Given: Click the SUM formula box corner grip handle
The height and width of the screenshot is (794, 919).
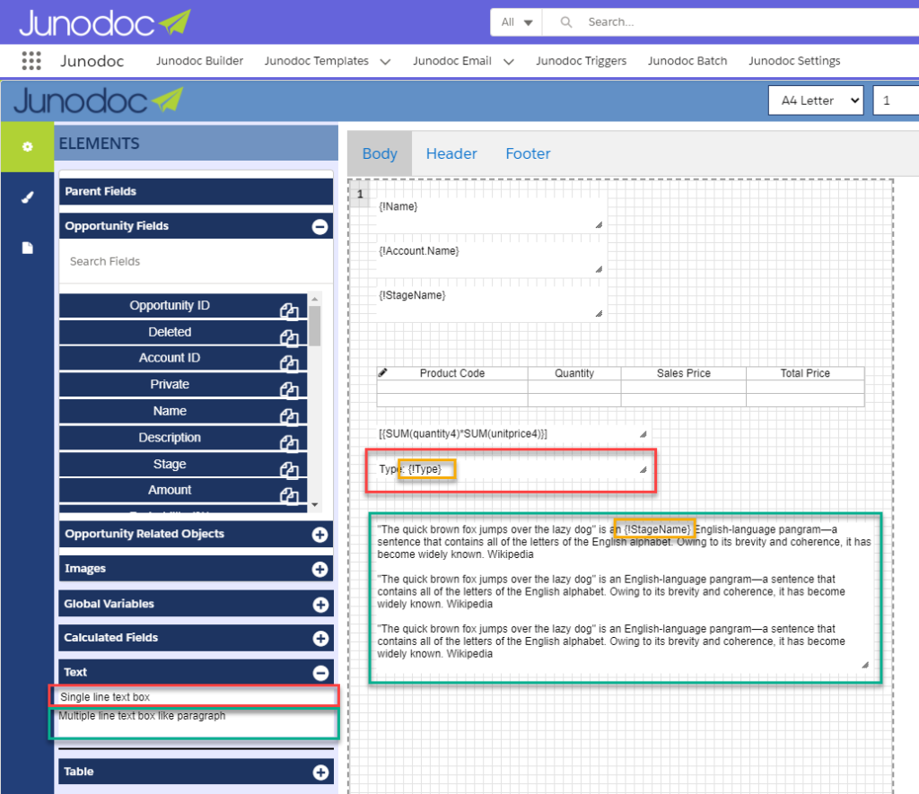Looking at the screenshot, I should 643,434.
